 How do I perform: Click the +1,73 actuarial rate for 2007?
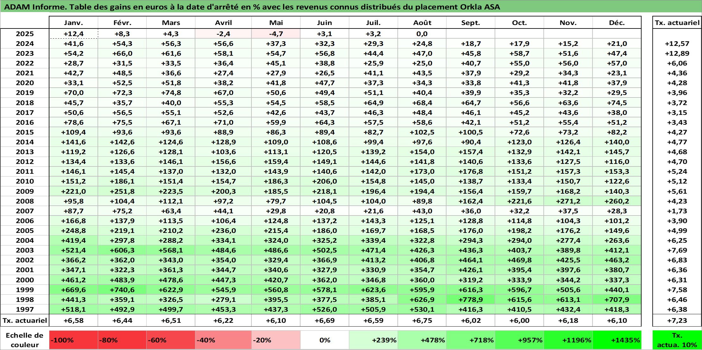(x=677, y=211)
